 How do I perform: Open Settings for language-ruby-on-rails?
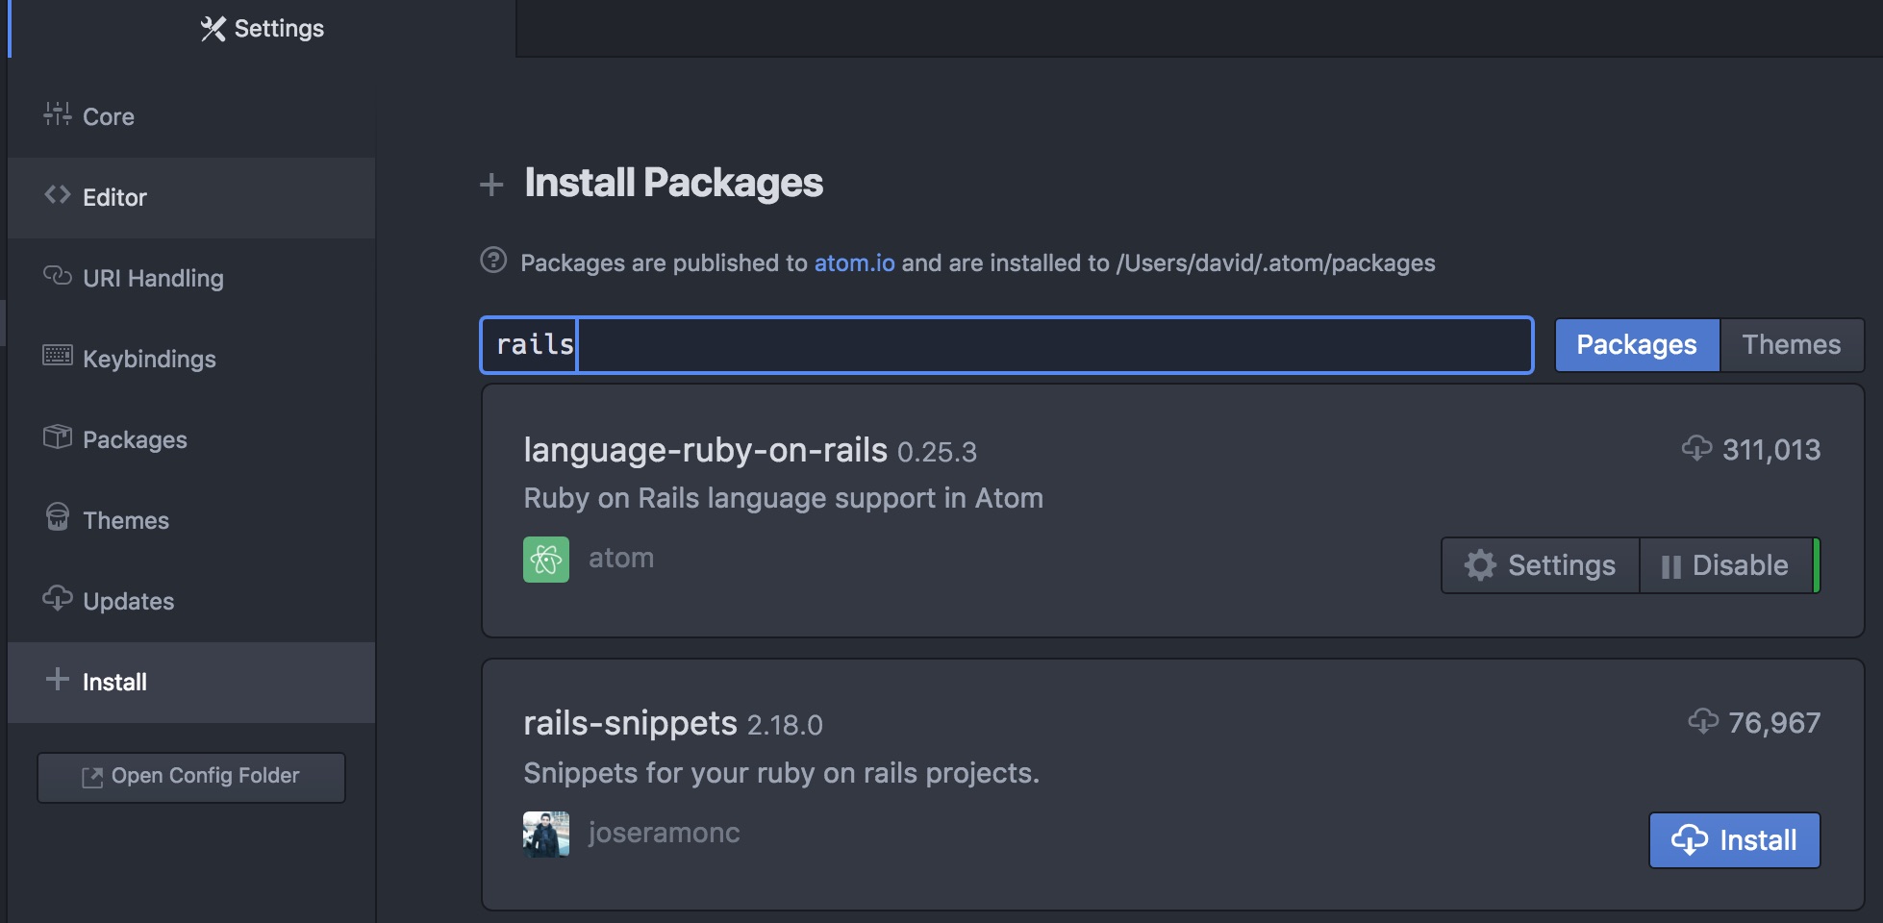pos(1541,565)
